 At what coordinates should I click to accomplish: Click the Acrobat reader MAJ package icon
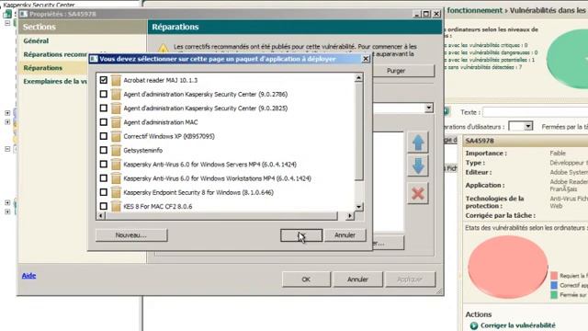(x=116, y=80)
